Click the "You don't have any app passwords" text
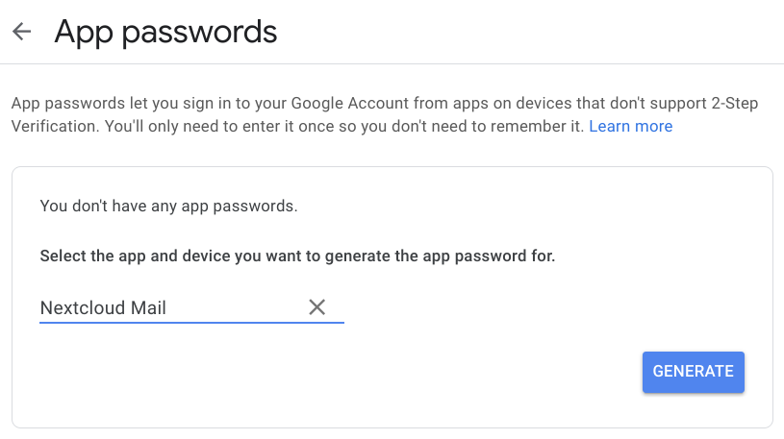The image size is (784, 439). [x=168, y=207]
